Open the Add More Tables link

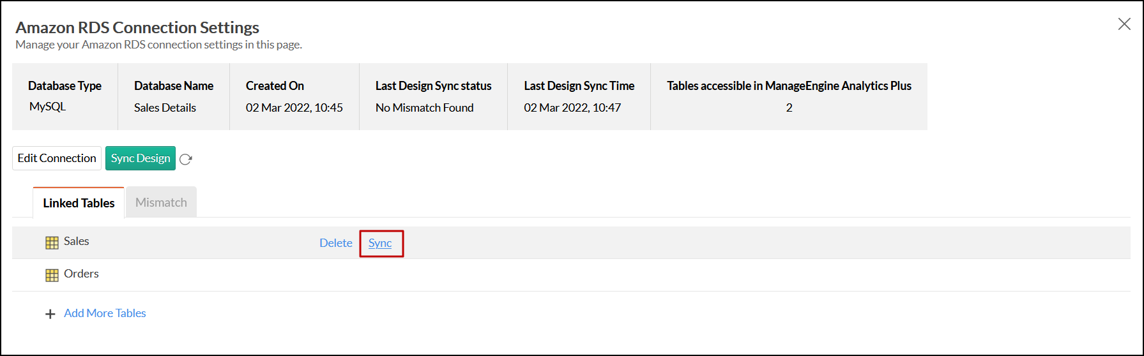[x=105, y=313]
